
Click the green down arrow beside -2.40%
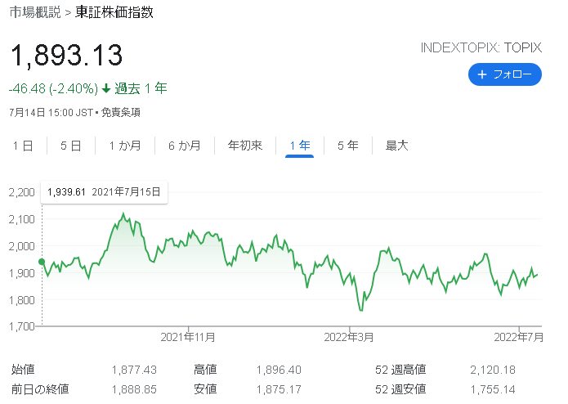pos(106,88)
